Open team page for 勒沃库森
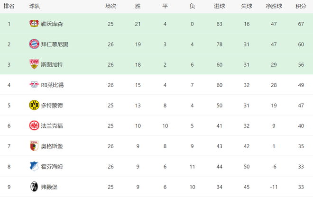 (x=52, y=24)
